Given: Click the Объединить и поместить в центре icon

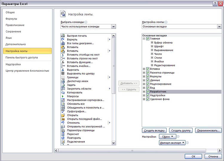Looking at the screenshot, I should (63, 108).
